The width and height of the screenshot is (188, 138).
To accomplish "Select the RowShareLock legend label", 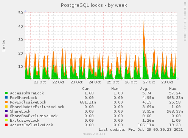I will pos(23,98).
